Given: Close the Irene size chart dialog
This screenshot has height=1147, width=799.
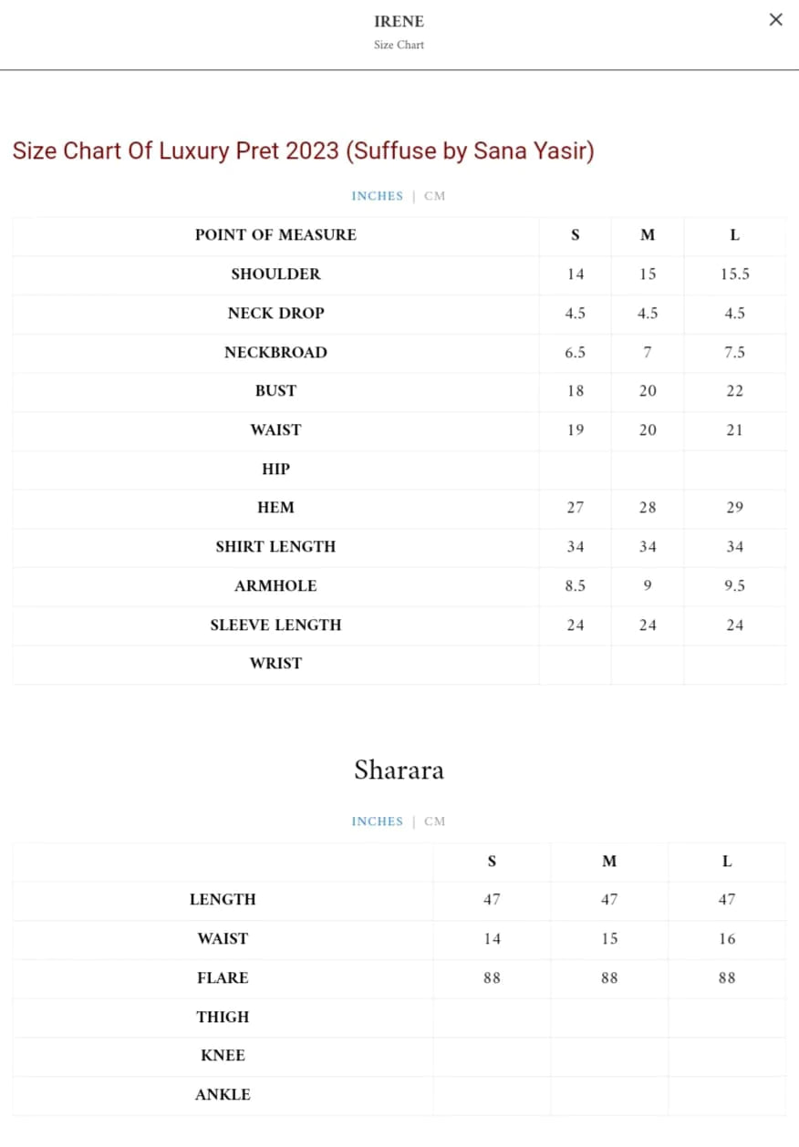Looking at the screenshot, I should [775, 20].
